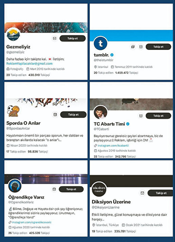Viewport: 175px width, 242px height.
Task: Open instagram.com/ogrendikcevariz link
Action: point(32,222)
